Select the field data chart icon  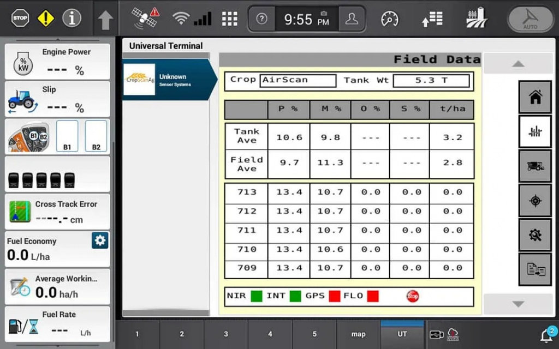[x=535, y=131]
